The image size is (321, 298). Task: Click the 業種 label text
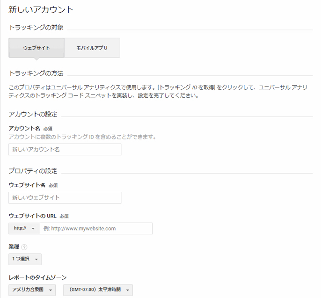[14, 247]
